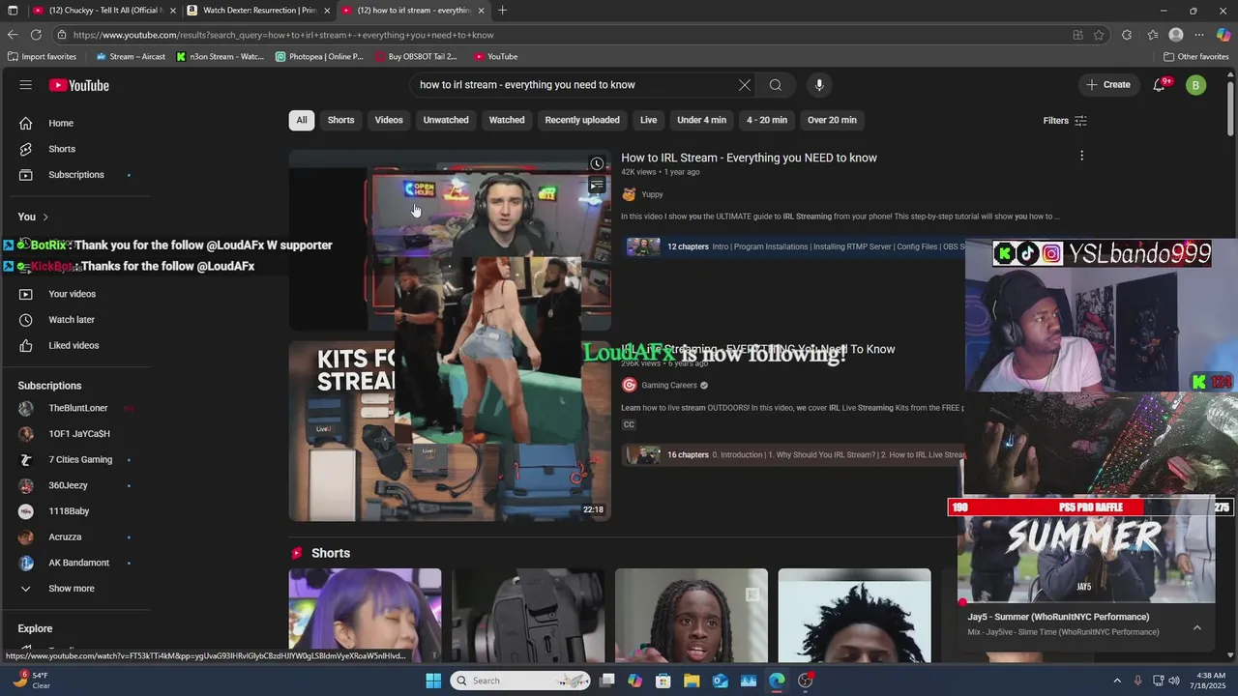Clear the search query with the X icon
Screen dimensions: 1238x696
tap(745, 85)
